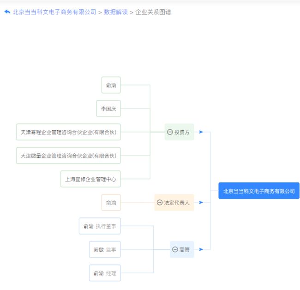Click the arrow right of 法定代表人
This screenshot has width=300, height=290.
pyautogui.click(x=201, y=202)
